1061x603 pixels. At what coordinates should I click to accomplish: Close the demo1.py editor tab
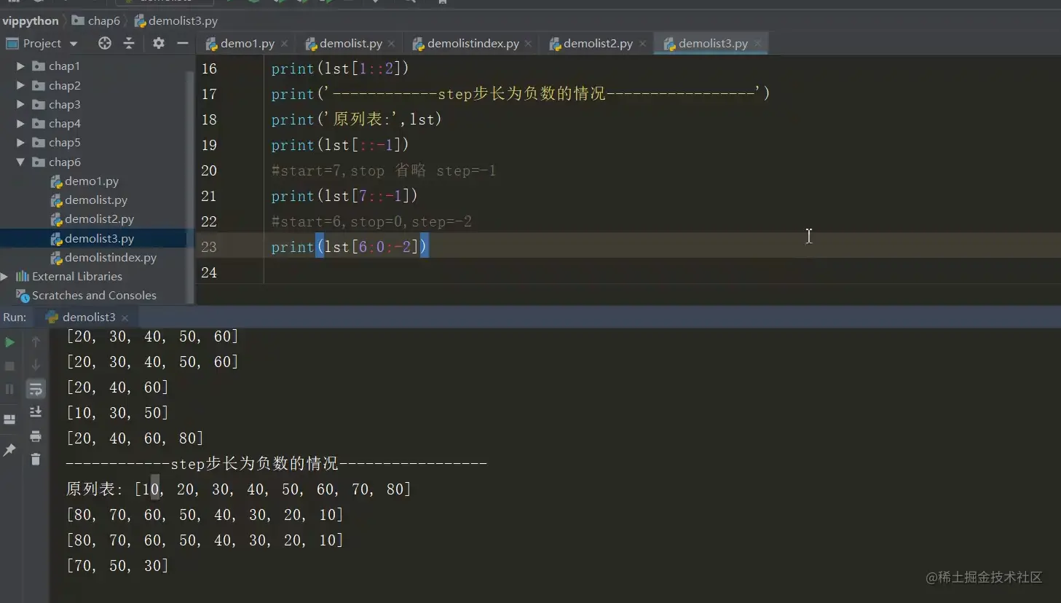click(285, 44)
